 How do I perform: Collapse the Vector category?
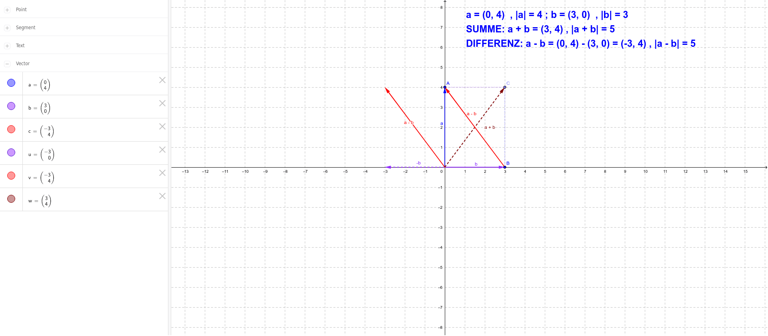7,64
